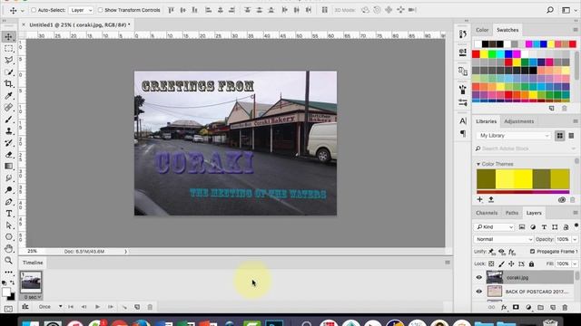This screenshot has height=326, width=581.
Task: Toggle Propagate Frame 1 checkbox
Action: (x=533, y=252)
